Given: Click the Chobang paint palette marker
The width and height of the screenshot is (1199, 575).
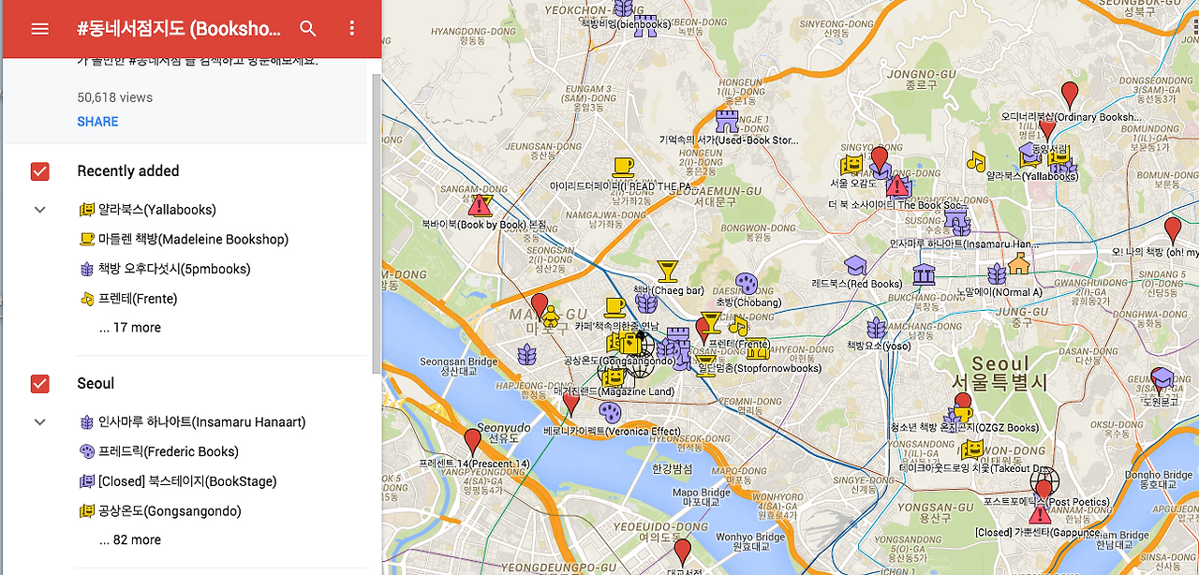Looking at the screenshot, I should (x=746, y=283).
